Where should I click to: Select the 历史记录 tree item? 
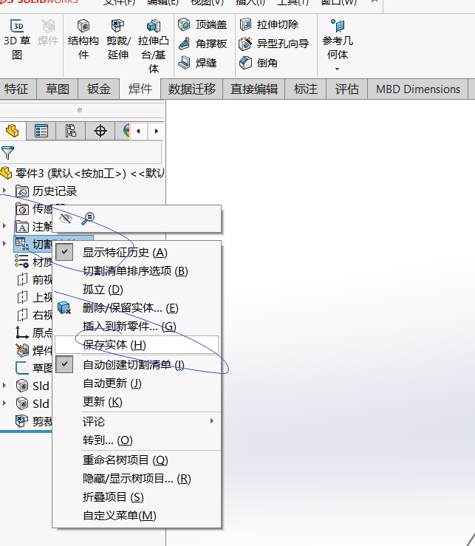47,191
